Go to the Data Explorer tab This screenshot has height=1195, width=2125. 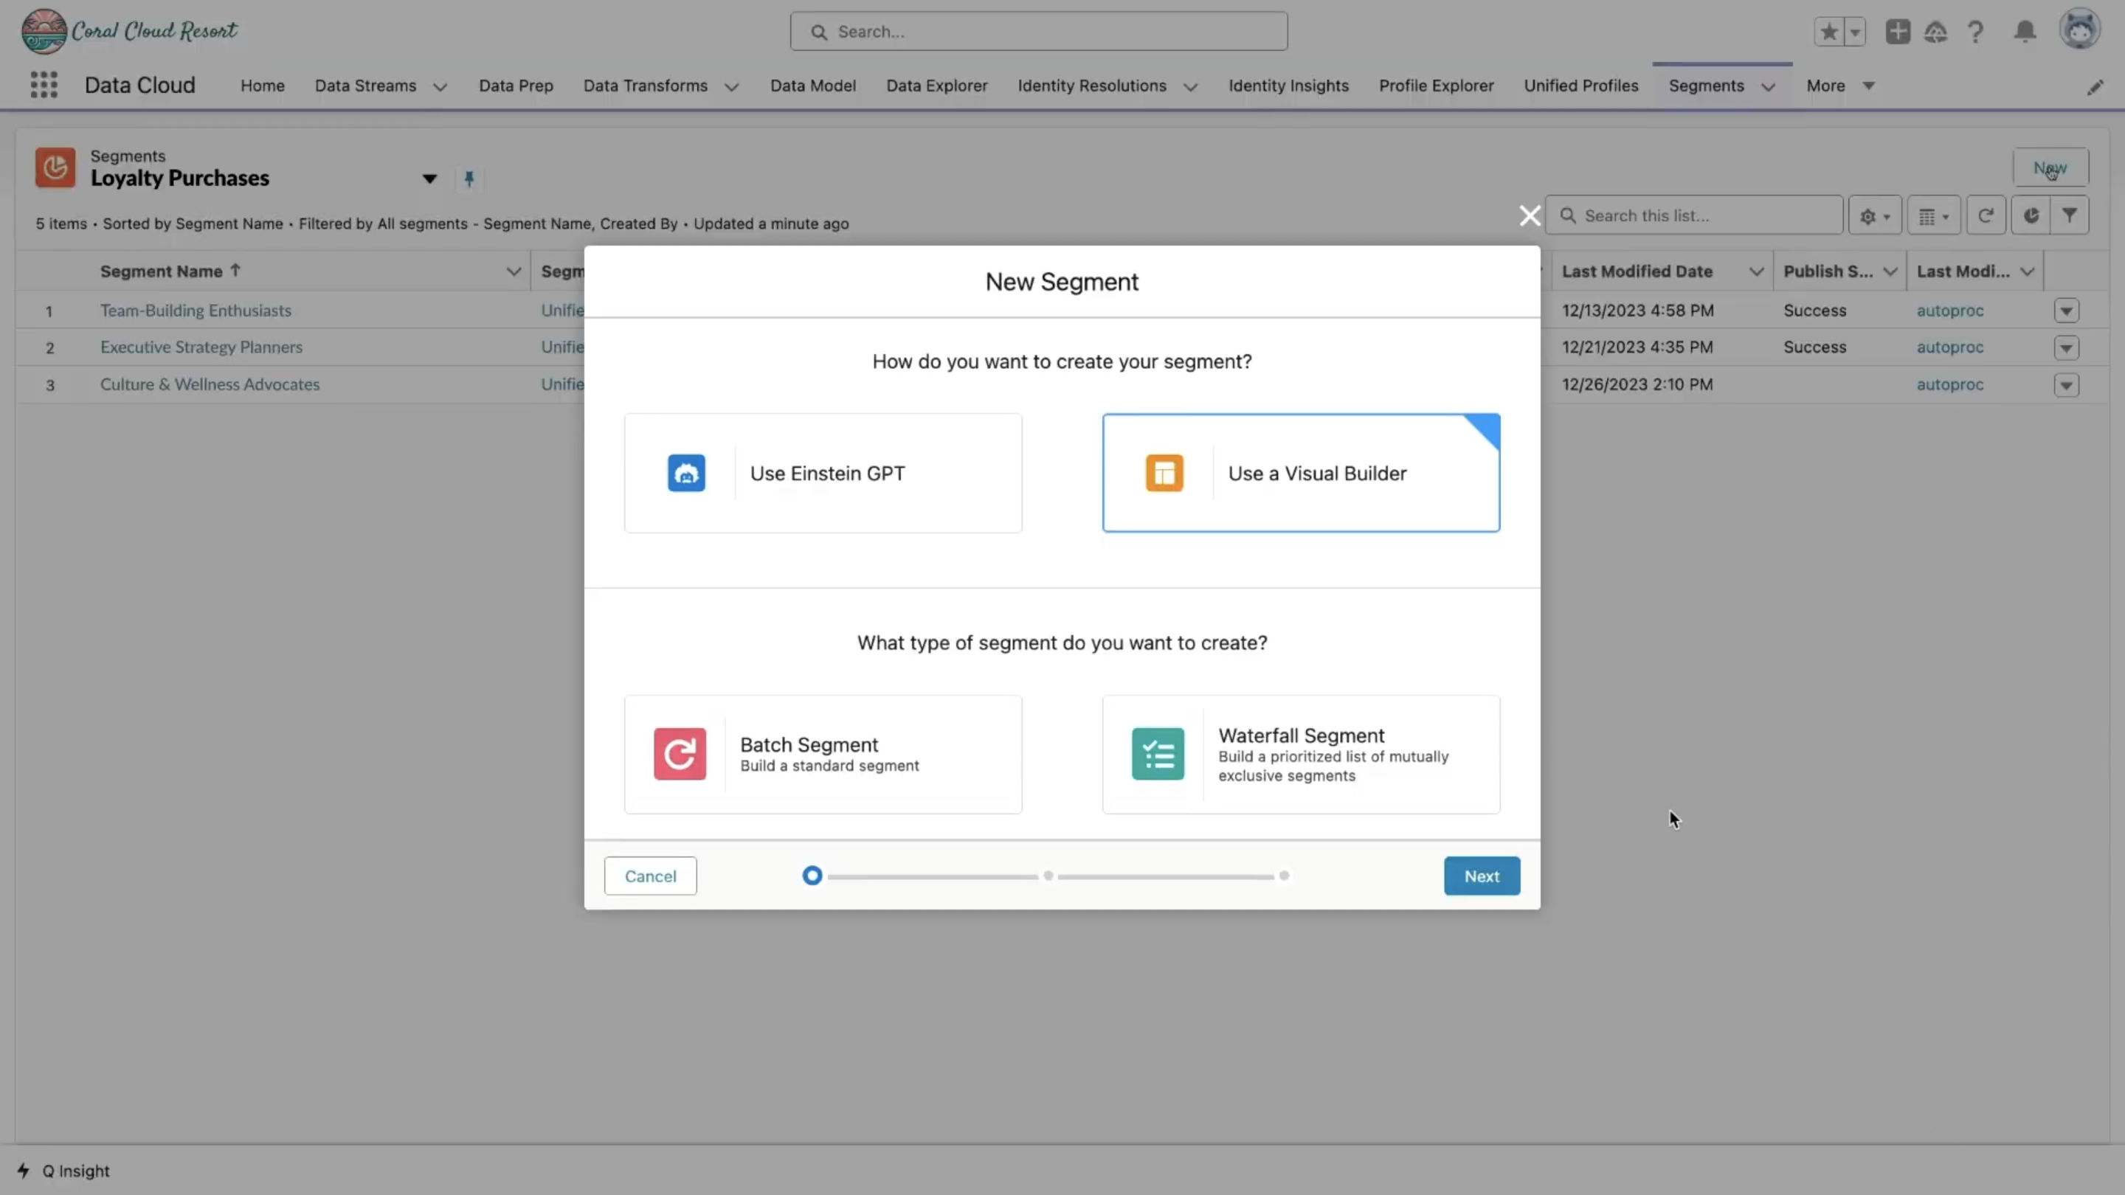coord(936,86)
